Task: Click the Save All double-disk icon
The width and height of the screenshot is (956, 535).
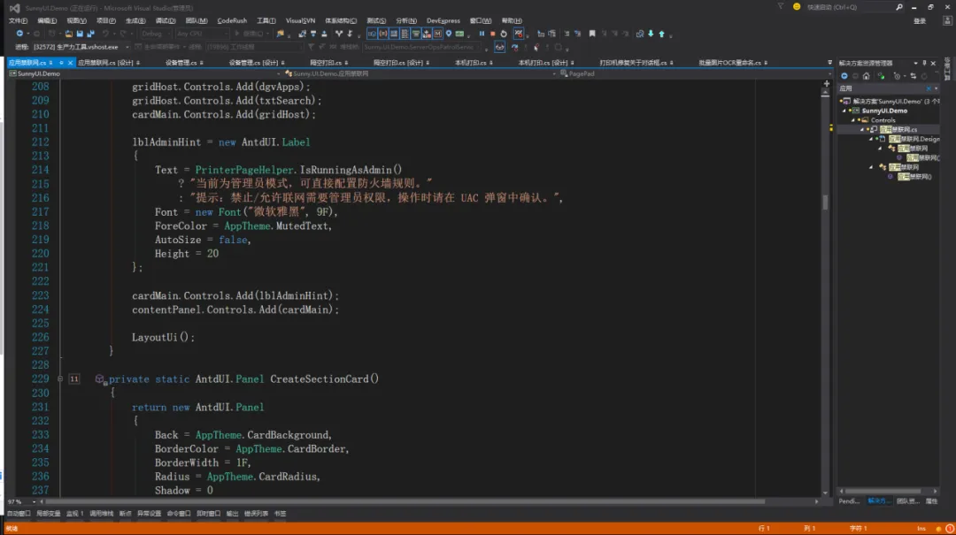Action: coord(91,34)
